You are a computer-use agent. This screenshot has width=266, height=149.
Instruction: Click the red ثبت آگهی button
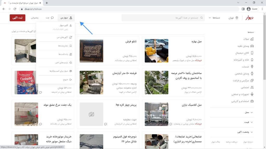click(x=17, y=18)
